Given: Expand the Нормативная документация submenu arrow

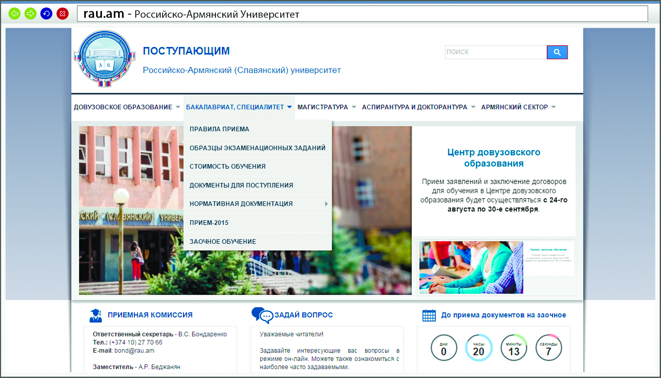Looking at the screenshot, I should (326, 204).
